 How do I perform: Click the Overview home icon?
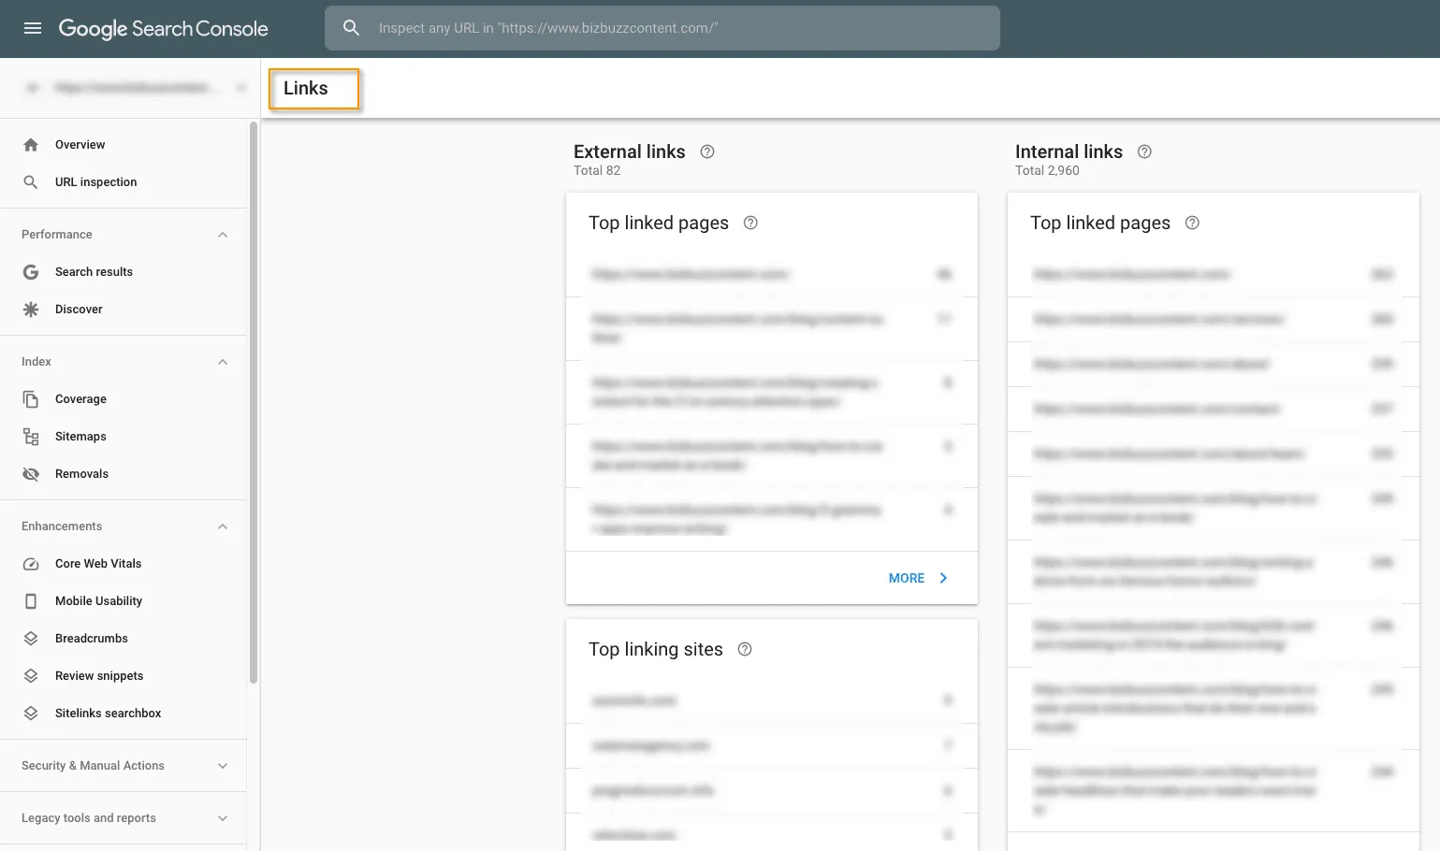tap(31, 145)
